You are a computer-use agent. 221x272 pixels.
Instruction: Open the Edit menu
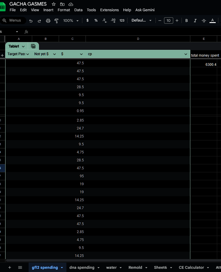click(x=23, y=10)
